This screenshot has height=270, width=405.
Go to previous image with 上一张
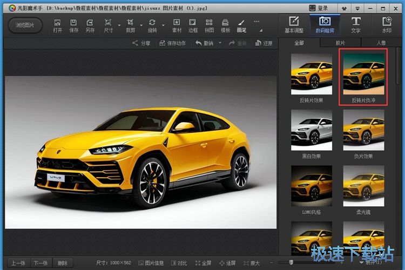tap(18, 263)
